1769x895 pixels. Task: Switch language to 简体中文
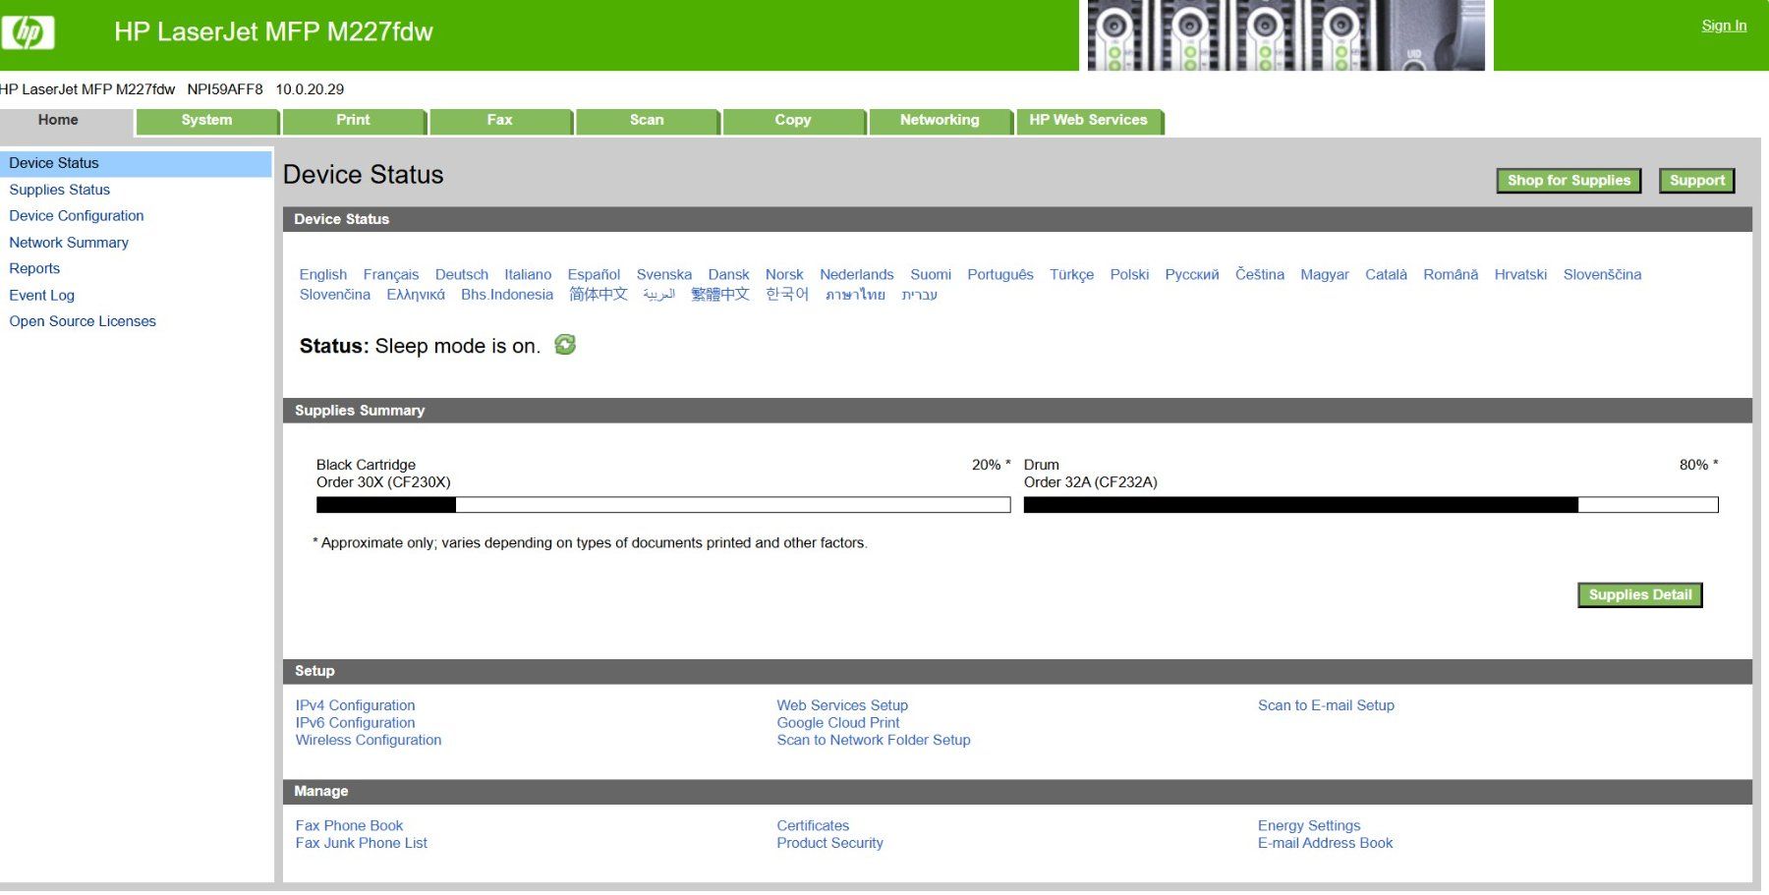point(599,295)
